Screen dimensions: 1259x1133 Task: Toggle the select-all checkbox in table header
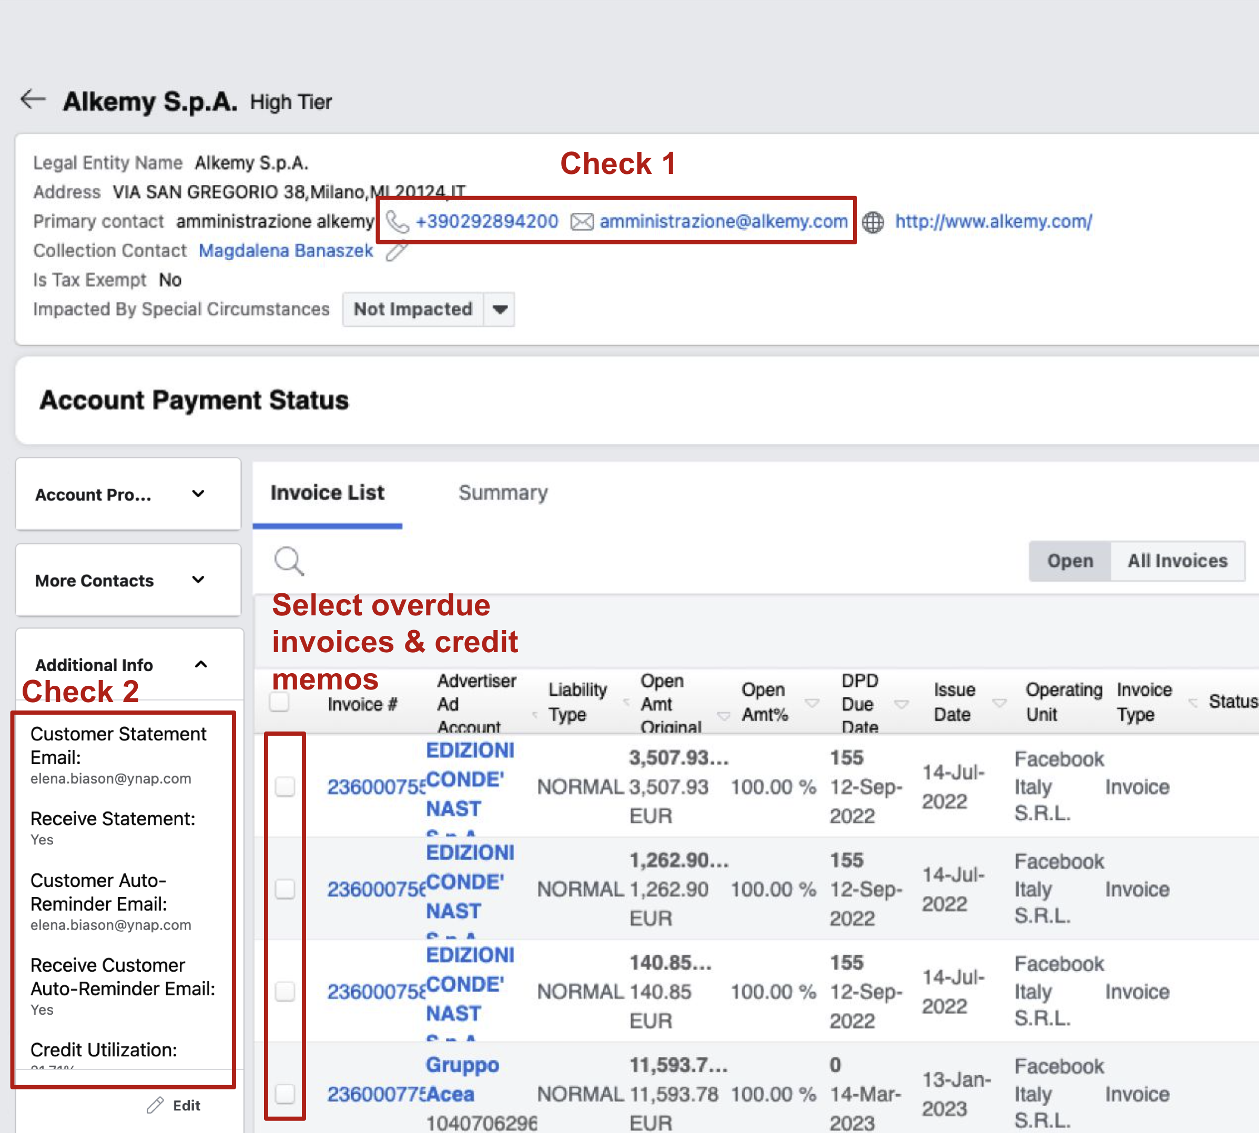point(279,702)
